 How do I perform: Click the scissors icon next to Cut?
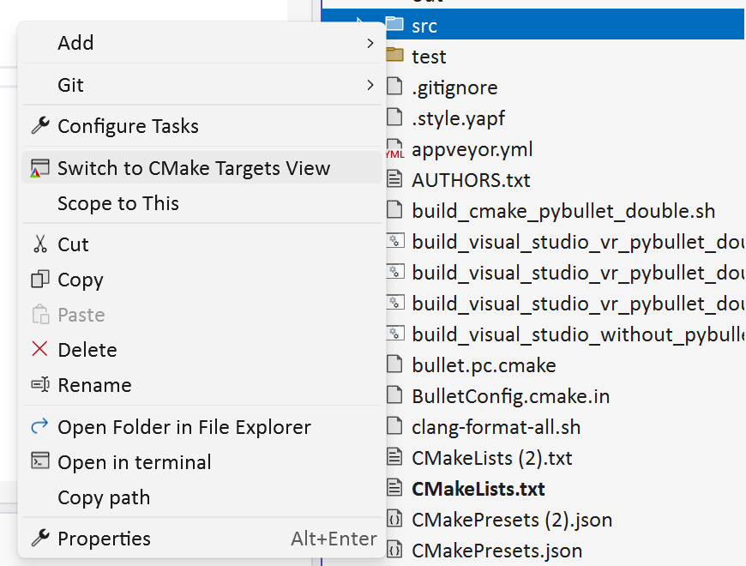(39, 244)
